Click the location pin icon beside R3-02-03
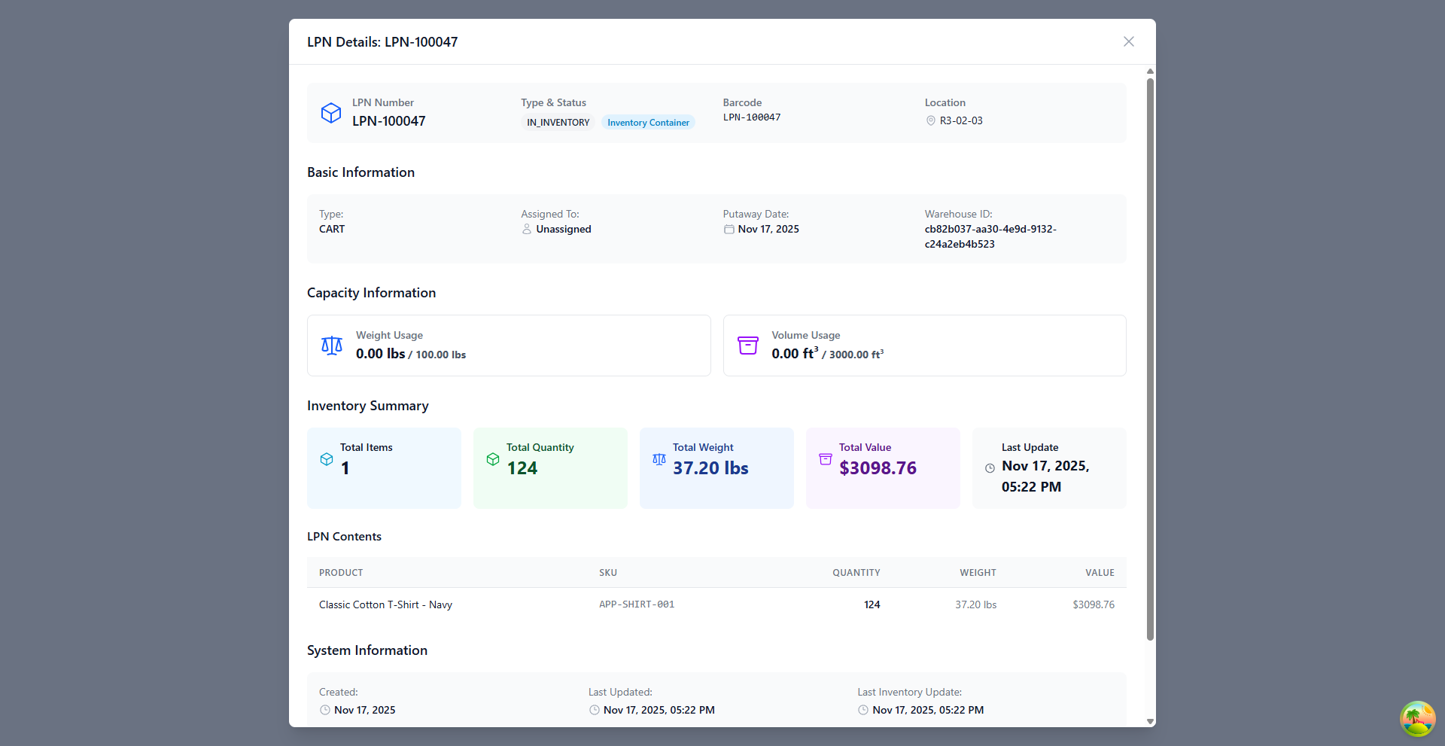1445x746 pixels. click(x=930, y=120)
